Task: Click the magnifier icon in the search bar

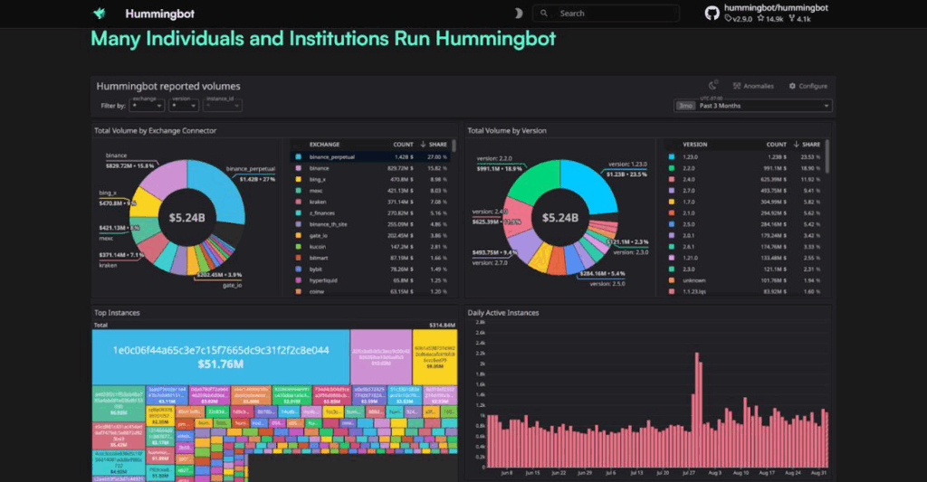Action: pyautogui.click(x=544, y=14)
